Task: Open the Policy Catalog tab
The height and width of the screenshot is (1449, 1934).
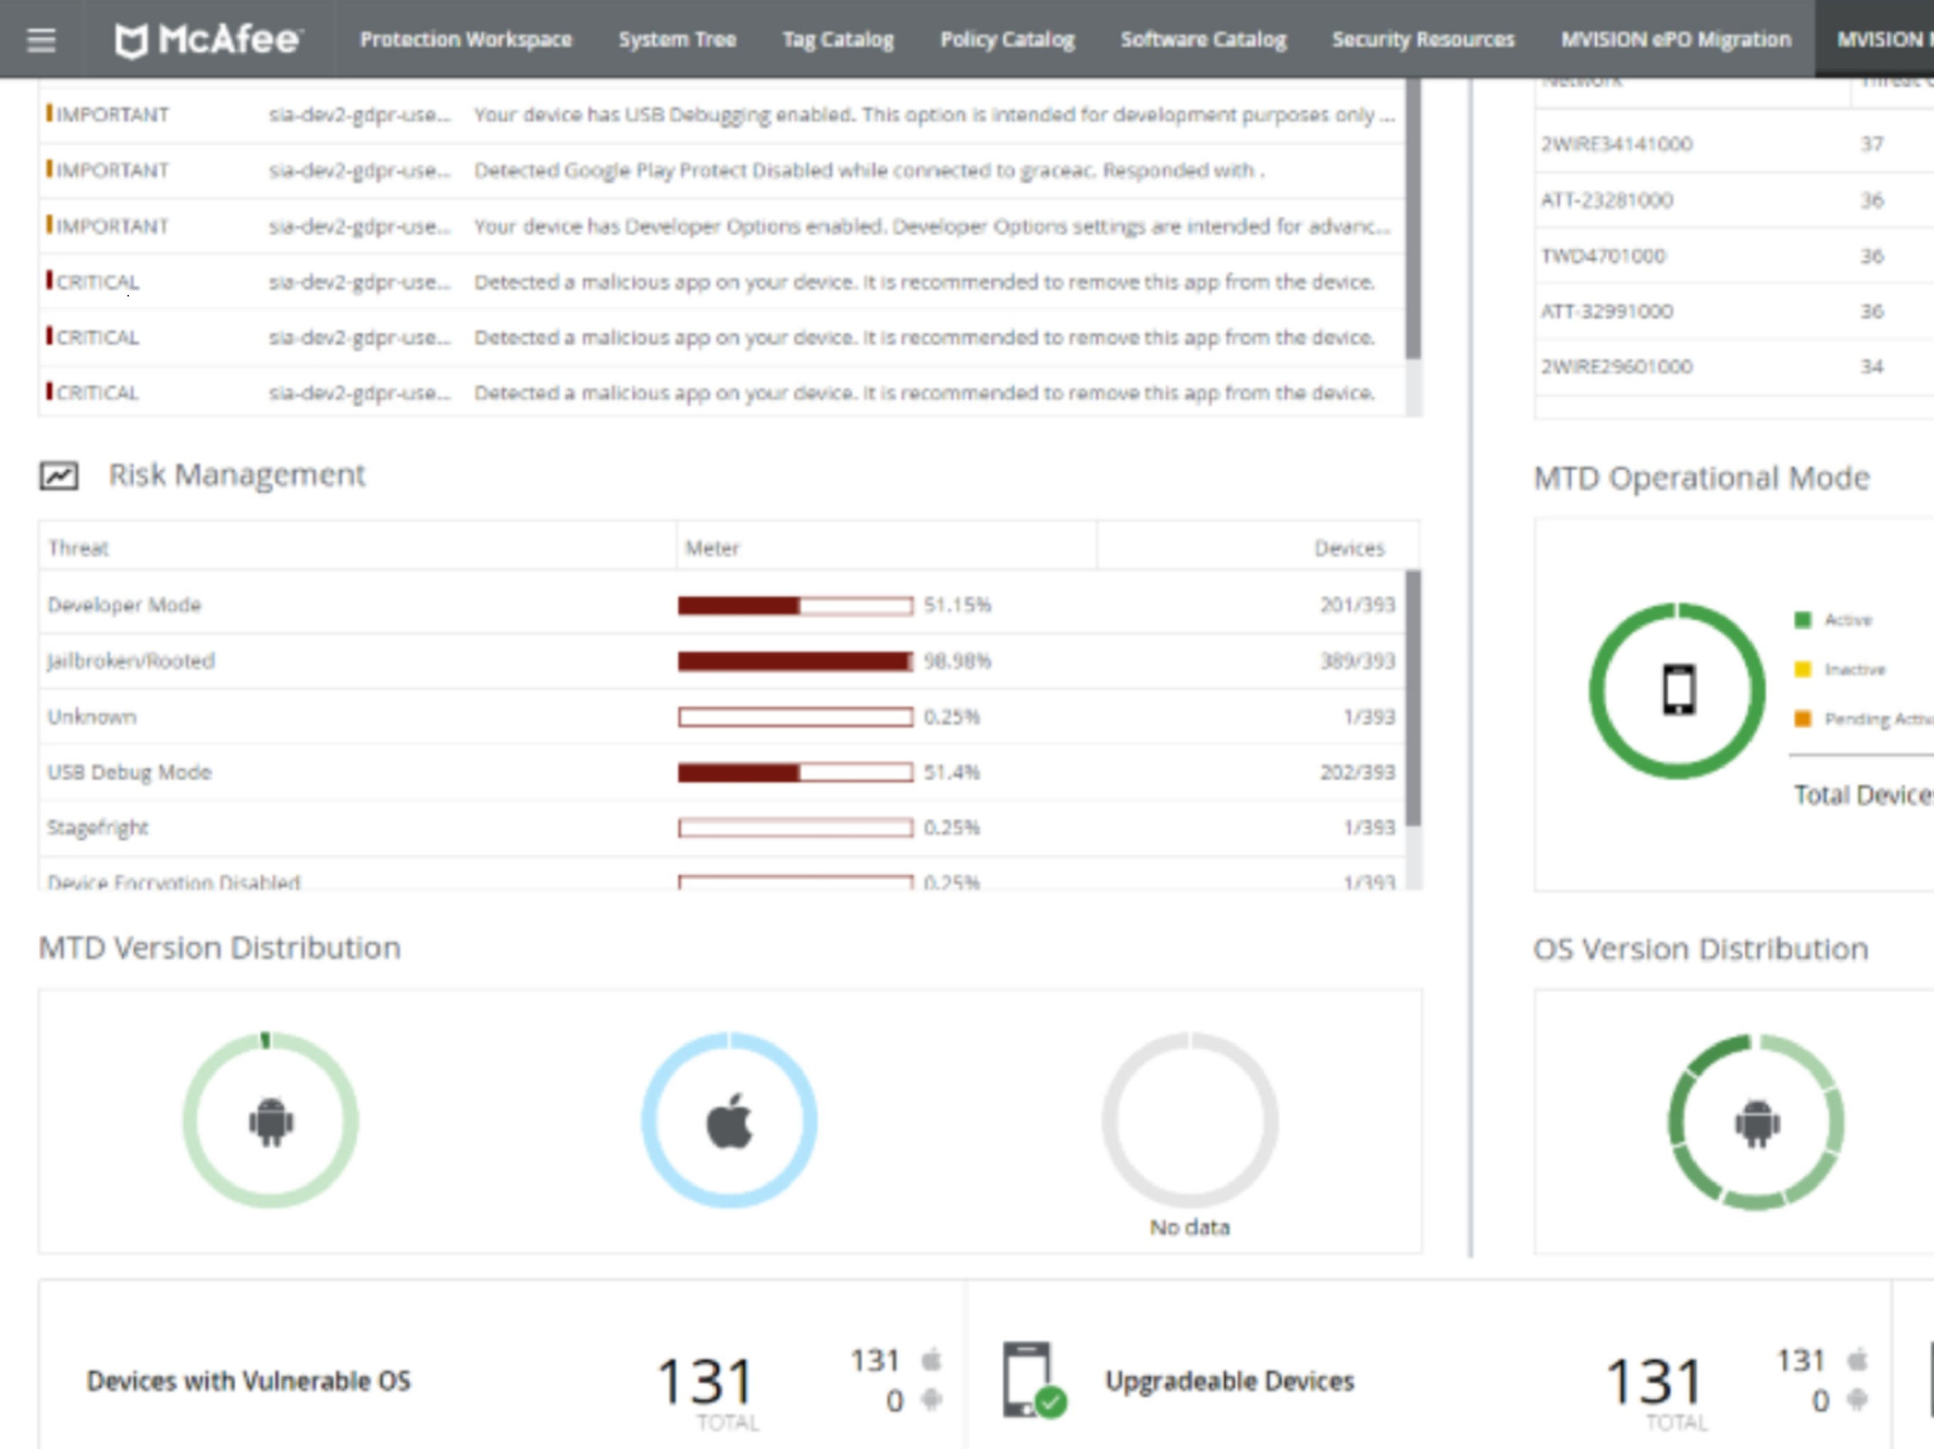Action: coord(1007,40)
